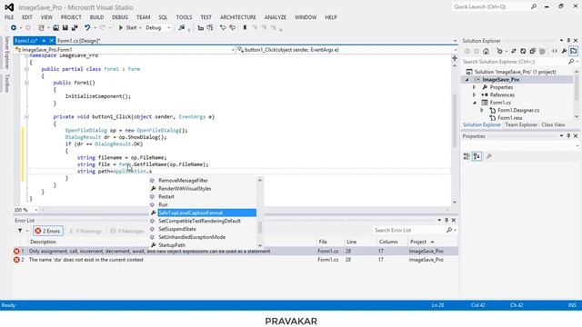Click the Open File toolbar icon
Screen dimensions: 582x327
pyautogui.click(x=55, y=28)
